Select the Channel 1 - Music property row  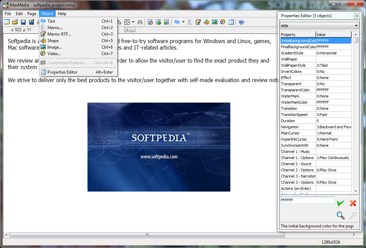pos(316,152)
